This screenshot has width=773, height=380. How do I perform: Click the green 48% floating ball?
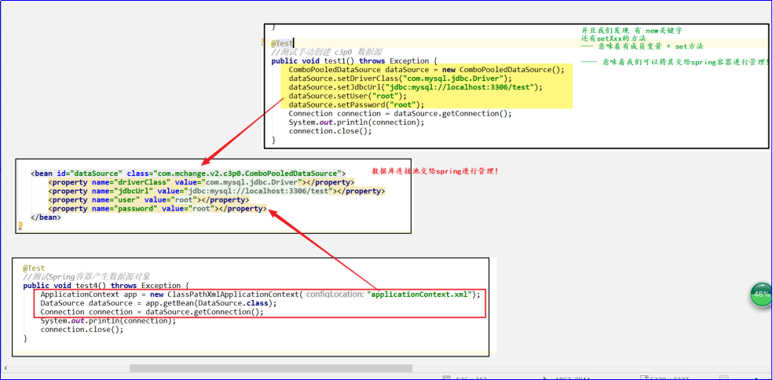(x=762, y=294)
